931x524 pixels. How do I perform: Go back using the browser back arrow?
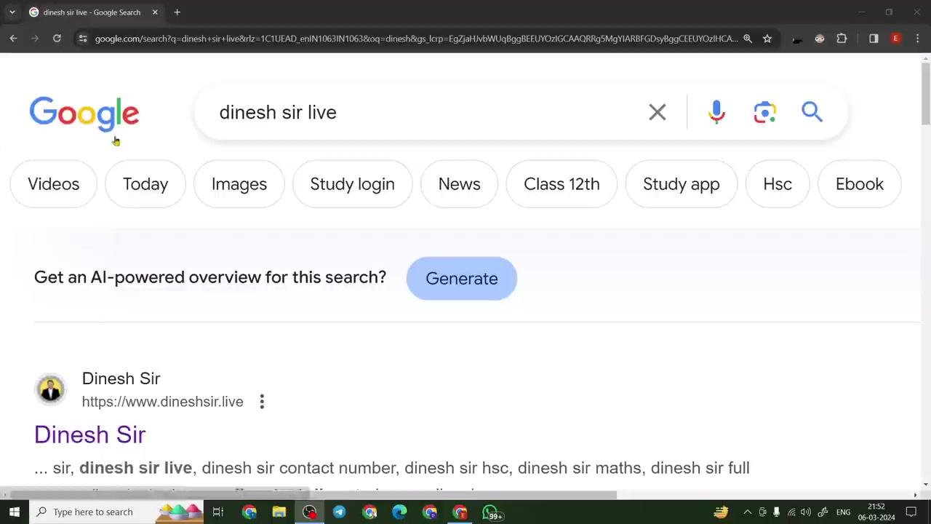[13, 39]
